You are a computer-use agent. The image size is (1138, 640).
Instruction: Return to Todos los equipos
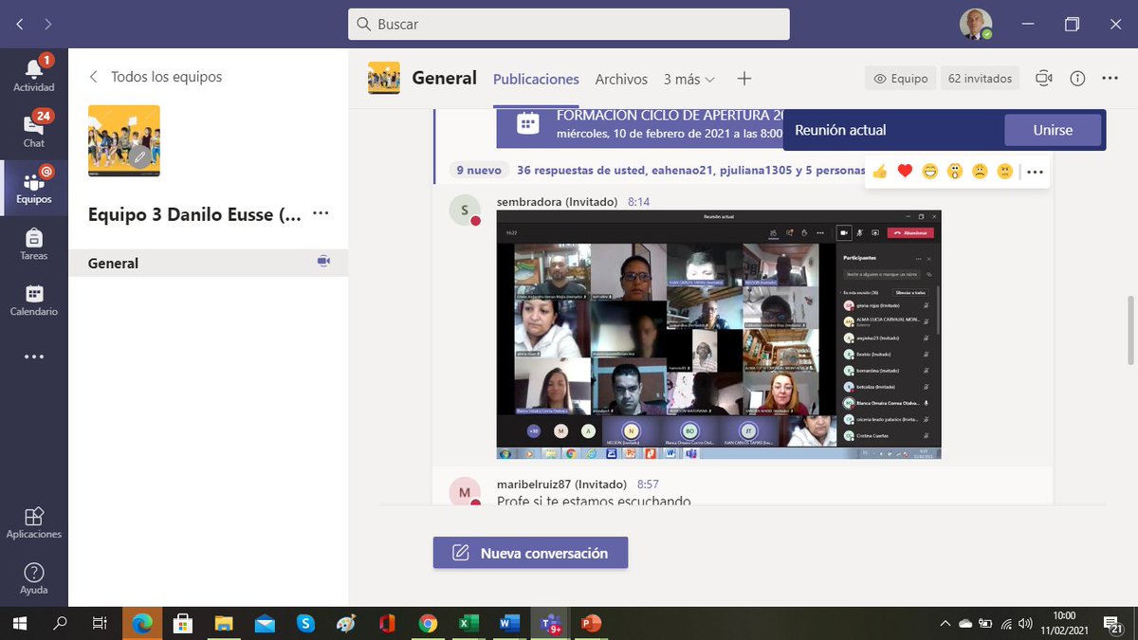[156, 77]
